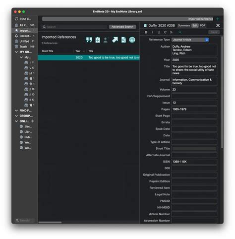The height and width of the screenshot is (239, 235).
Task: Select the Library online search database
Action: coord(26,132)
